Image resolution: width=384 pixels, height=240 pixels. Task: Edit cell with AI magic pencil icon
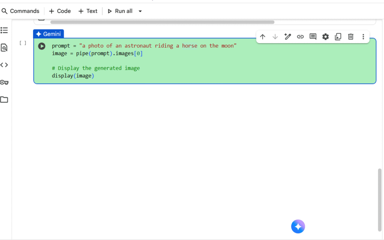[x=288, y=37]
